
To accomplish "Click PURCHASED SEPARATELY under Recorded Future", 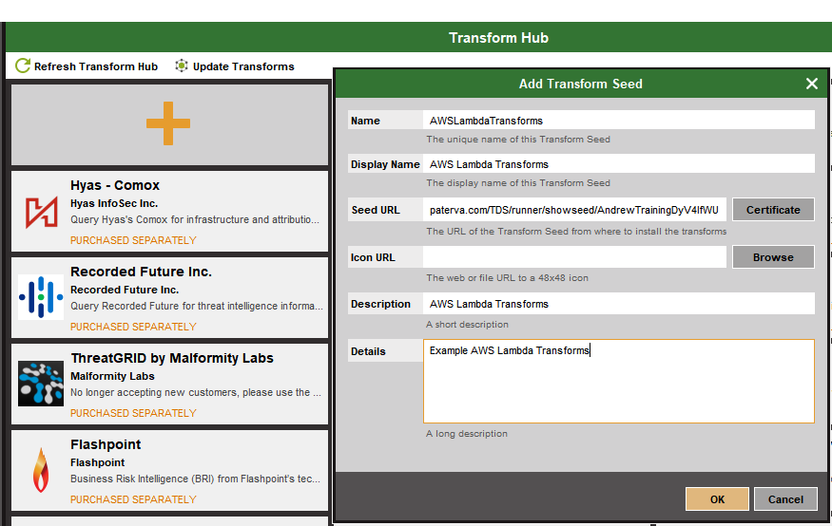I will point(133,327).
